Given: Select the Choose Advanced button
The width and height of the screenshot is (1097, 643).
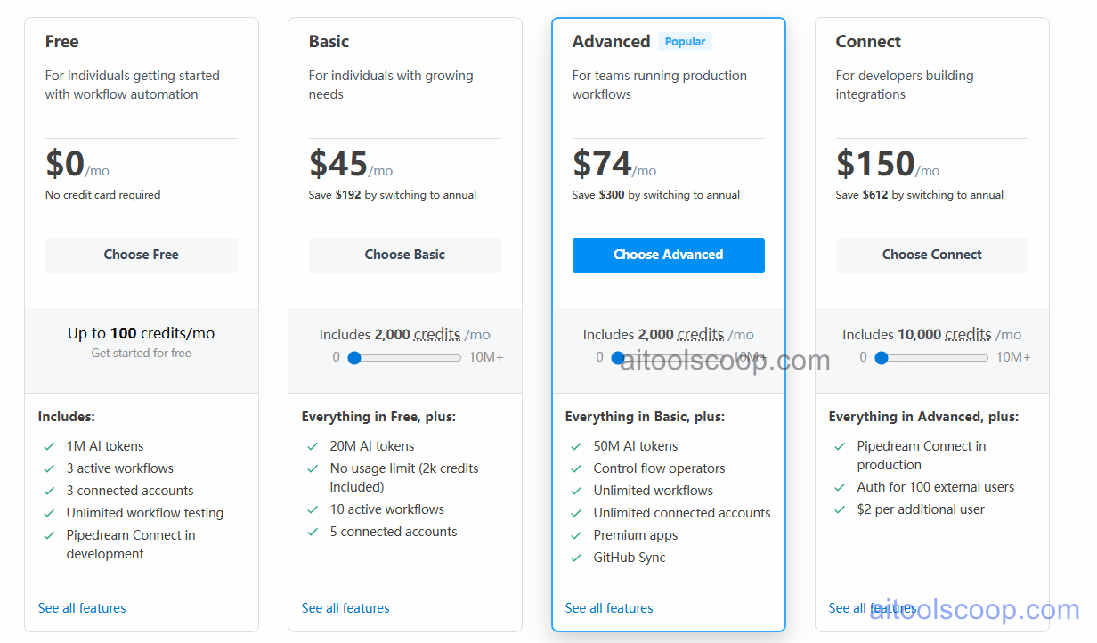Looking at the screenshot, I should click(668, 255).
